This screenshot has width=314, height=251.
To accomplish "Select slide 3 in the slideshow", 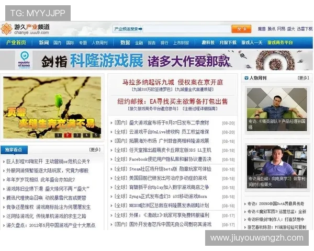I will tap(77, 135).
